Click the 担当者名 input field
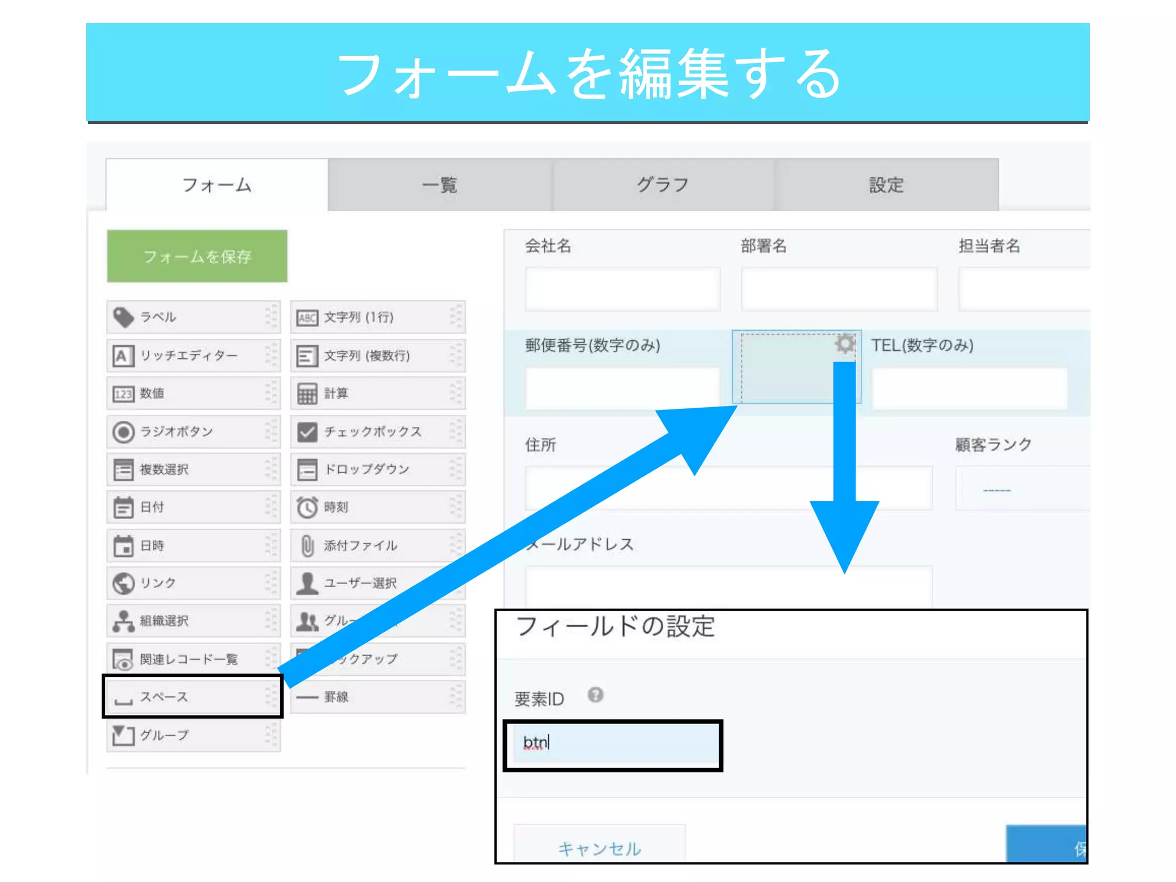The image size is (1176, 882). click(1024, 289)
